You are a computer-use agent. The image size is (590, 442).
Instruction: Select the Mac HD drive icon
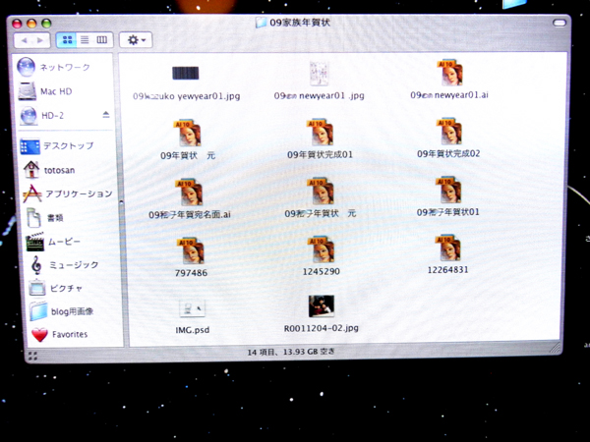(x=28, y=91)
